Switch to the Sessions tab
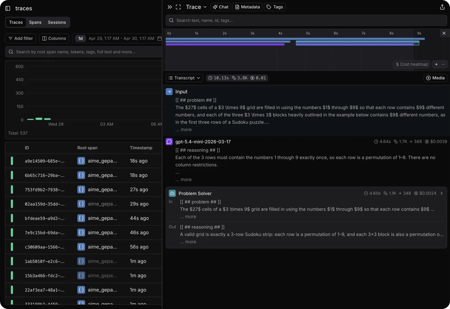The width and height of the screenshot is (450, 309). 57,22
